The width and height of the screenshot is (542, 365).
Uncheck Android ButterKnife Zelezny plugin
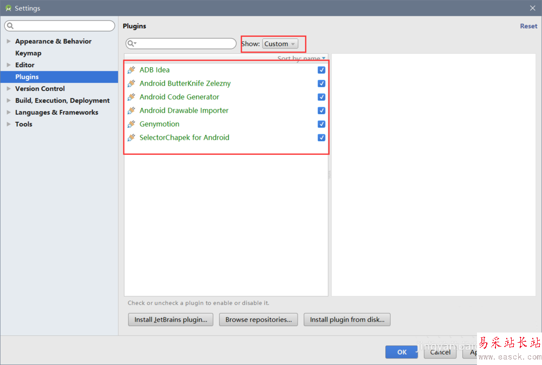(x=321, y=83)
